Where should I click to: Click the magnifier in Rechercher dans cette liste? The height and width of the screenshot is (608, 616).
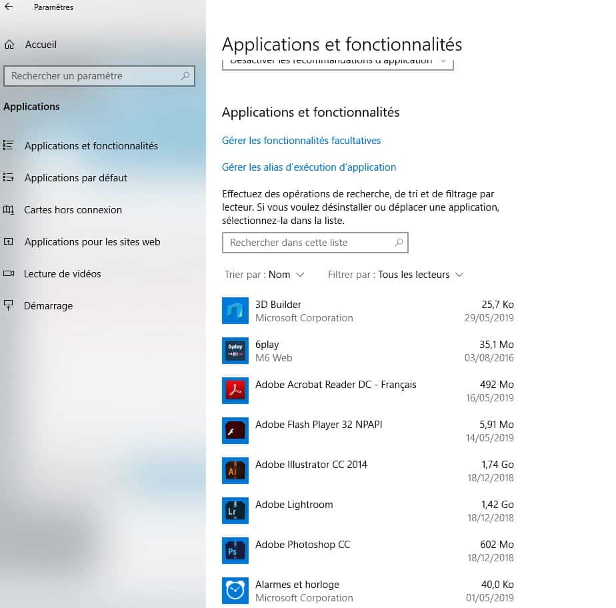click(x=399, y=243)
